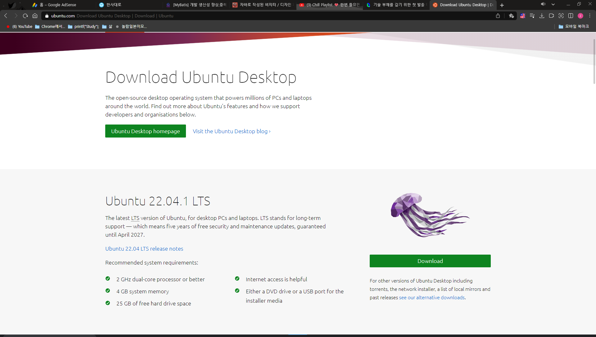Screen dimensions: 596x337
Task: Switch to the 한사대로 tab
Action: tap(129, 5)
